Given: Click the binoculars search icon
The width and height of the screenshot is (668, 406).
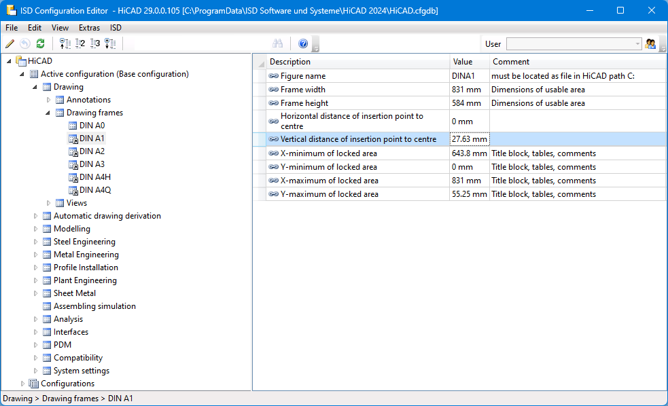Looking at the screenshot, I should tap(278, 43).
